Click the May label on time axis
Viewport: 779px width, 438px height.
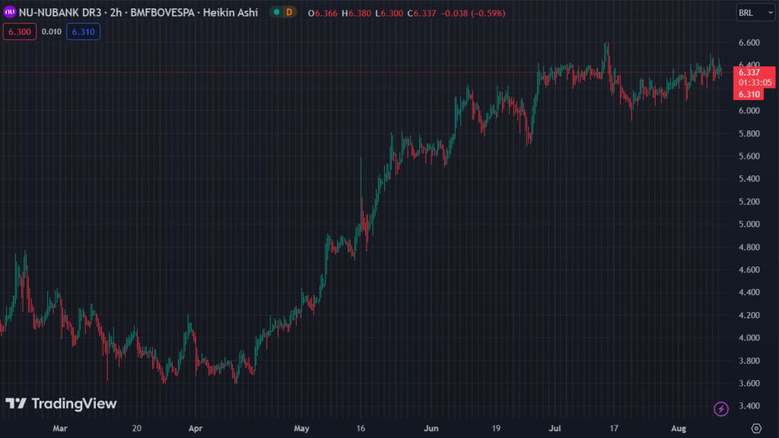(x=301, y=428)
